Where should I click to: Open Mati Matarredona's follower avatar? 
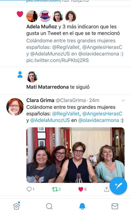[32, 77]
